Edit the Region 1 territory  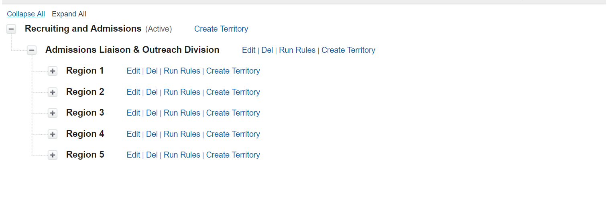(133, 71)
